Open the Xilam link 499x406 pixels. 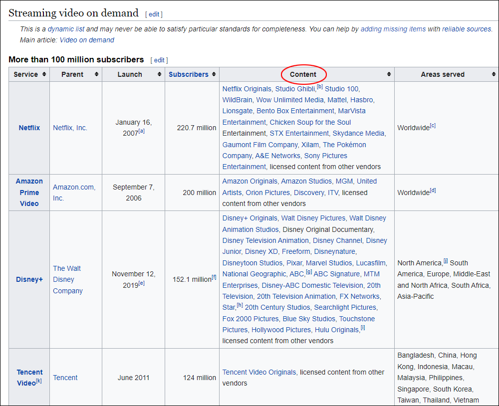pyautogui.click(x=310, y=145)
